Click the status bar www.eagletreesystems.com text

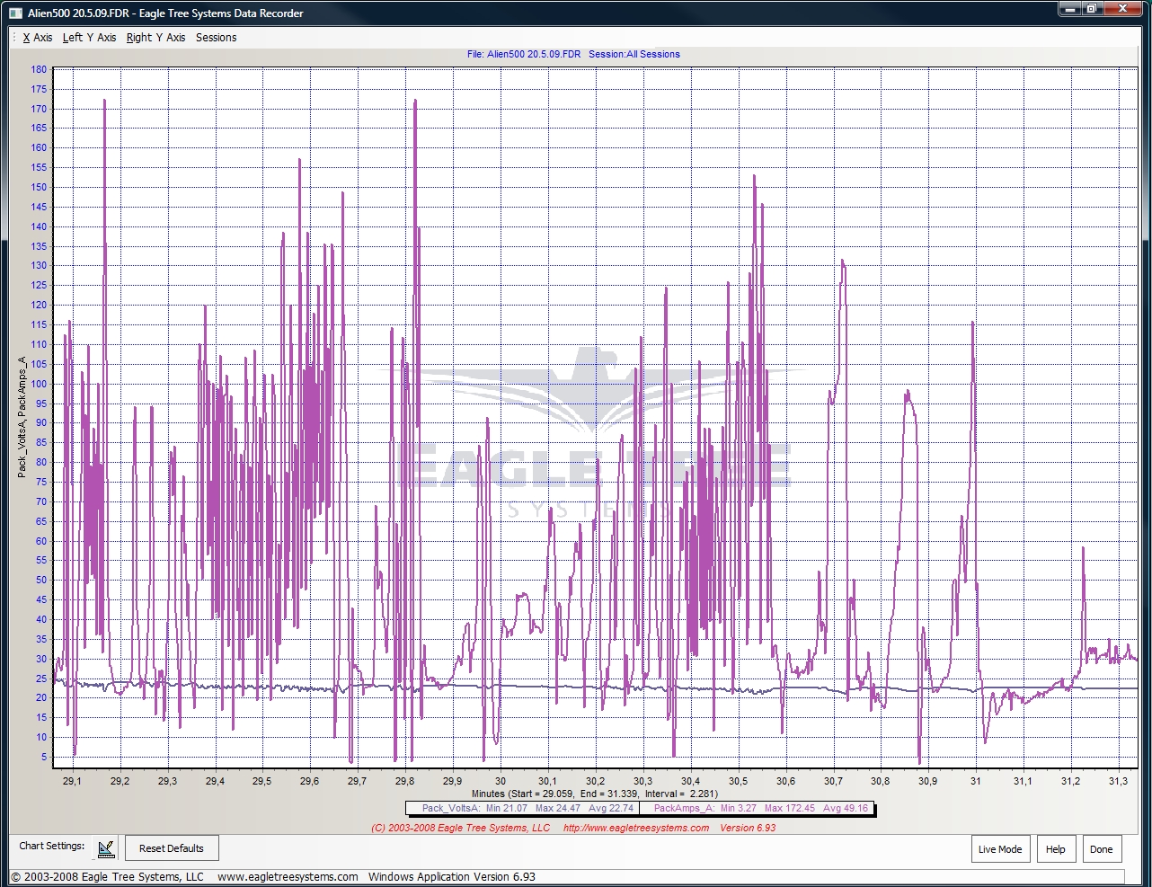(x=288, y=876)
